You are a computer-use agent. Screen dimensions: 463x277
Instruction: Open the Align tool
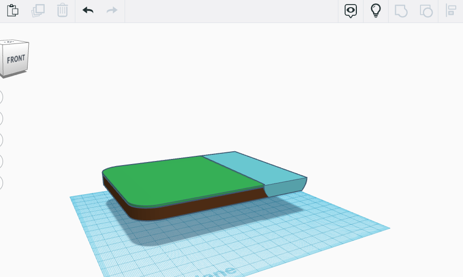(x=451, y=11)
